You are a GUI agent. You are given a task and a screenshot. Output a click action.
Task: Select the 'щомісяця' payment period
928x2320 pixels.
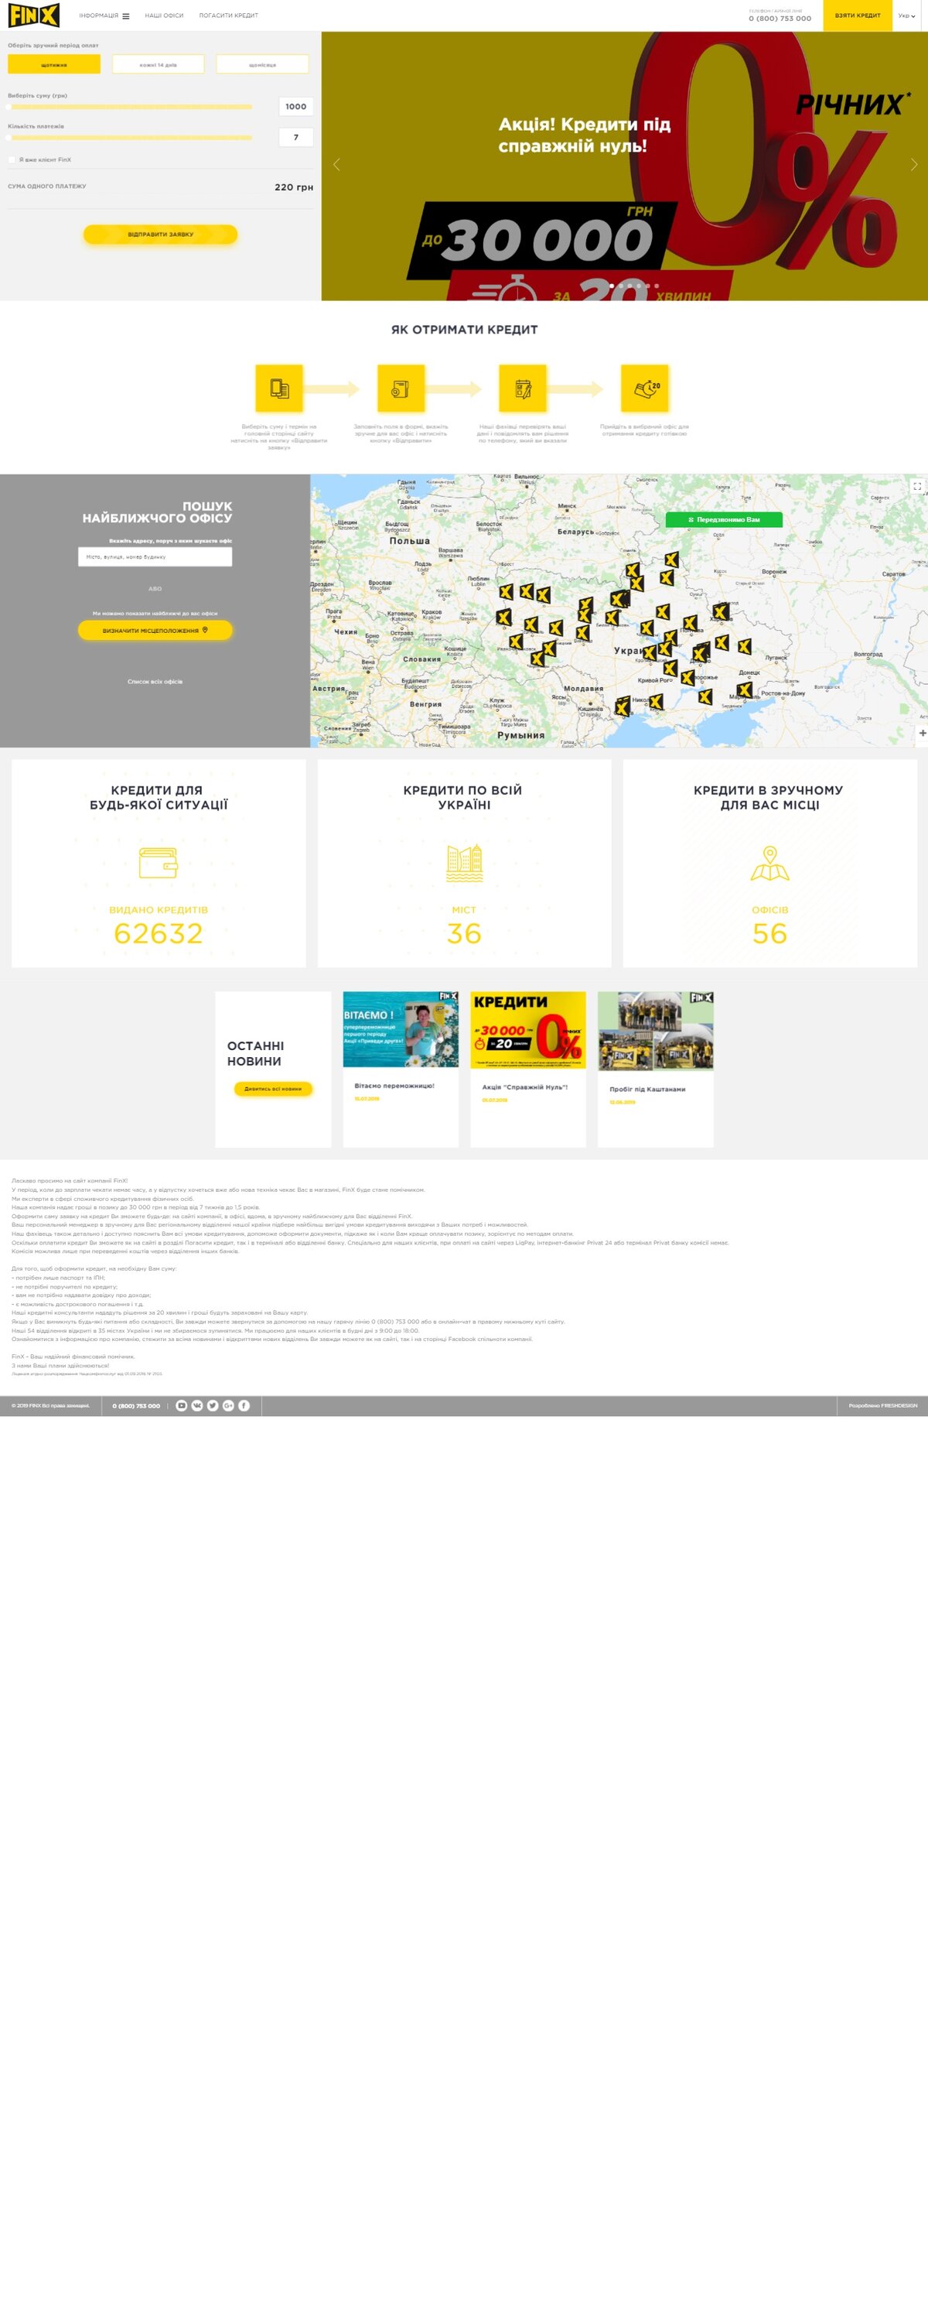tap(263, 64)
